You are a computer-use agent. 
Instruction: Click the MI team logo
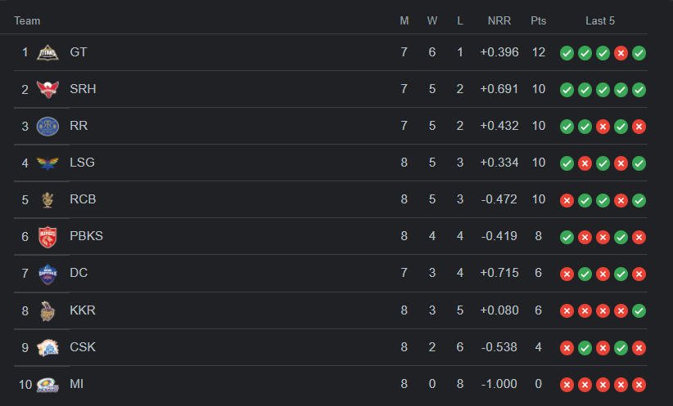pyautogui.click(x=48, y=384)
